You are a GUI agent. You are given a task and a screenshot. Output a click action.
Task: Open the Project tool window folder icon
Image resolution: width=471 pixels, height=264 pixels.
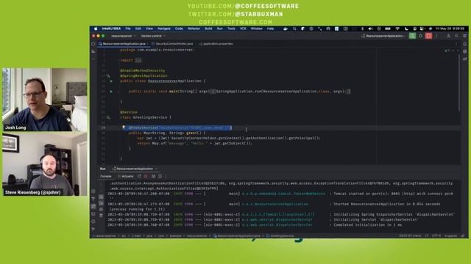coord(93,44)
